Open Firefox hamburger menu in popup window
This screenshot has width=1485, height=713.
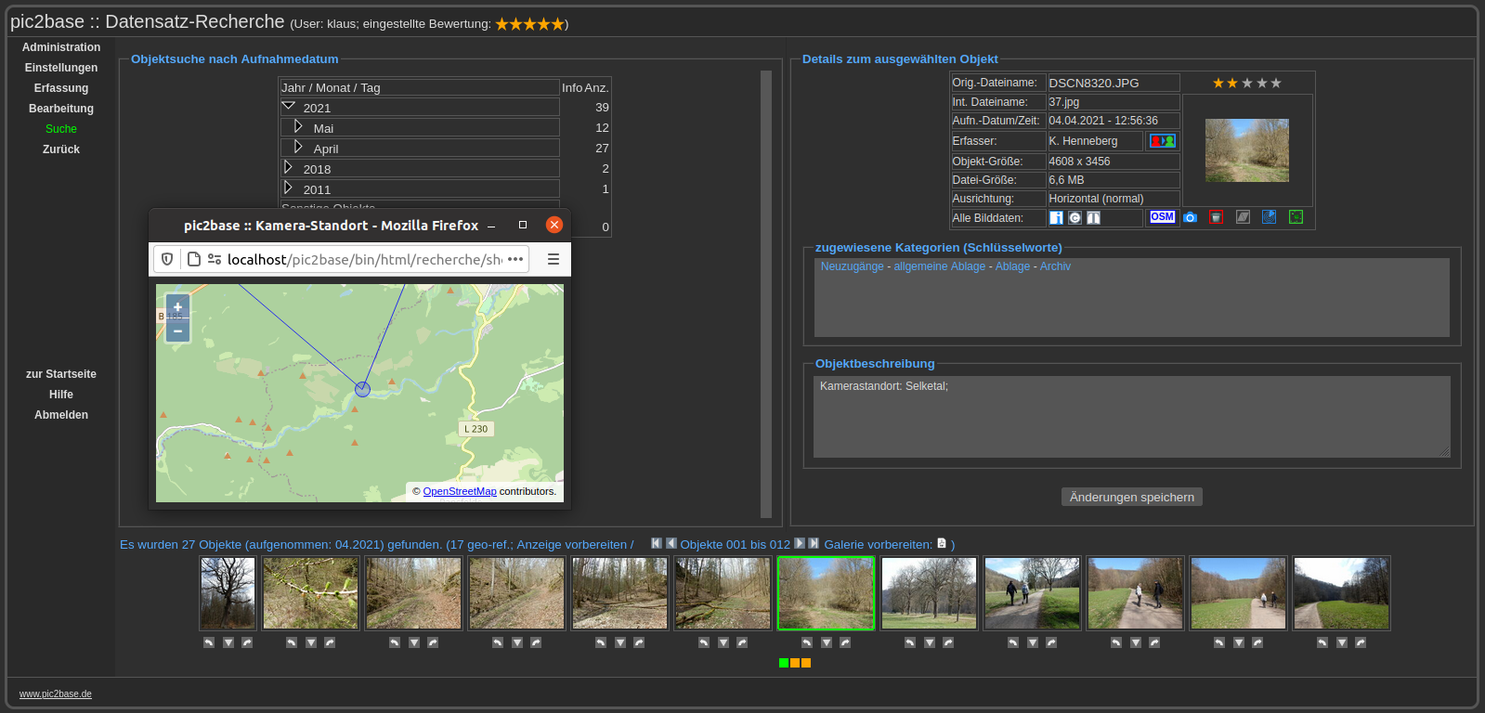tap(554, 260)
